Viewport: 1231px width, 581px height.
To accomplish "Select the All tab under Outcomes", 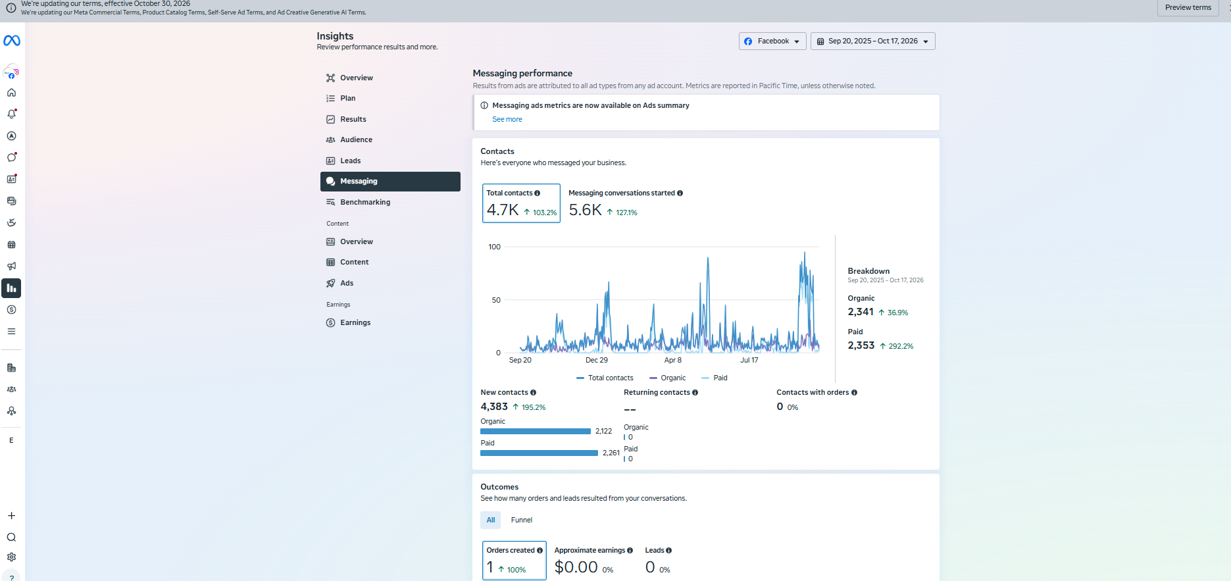I will [491, 520].
